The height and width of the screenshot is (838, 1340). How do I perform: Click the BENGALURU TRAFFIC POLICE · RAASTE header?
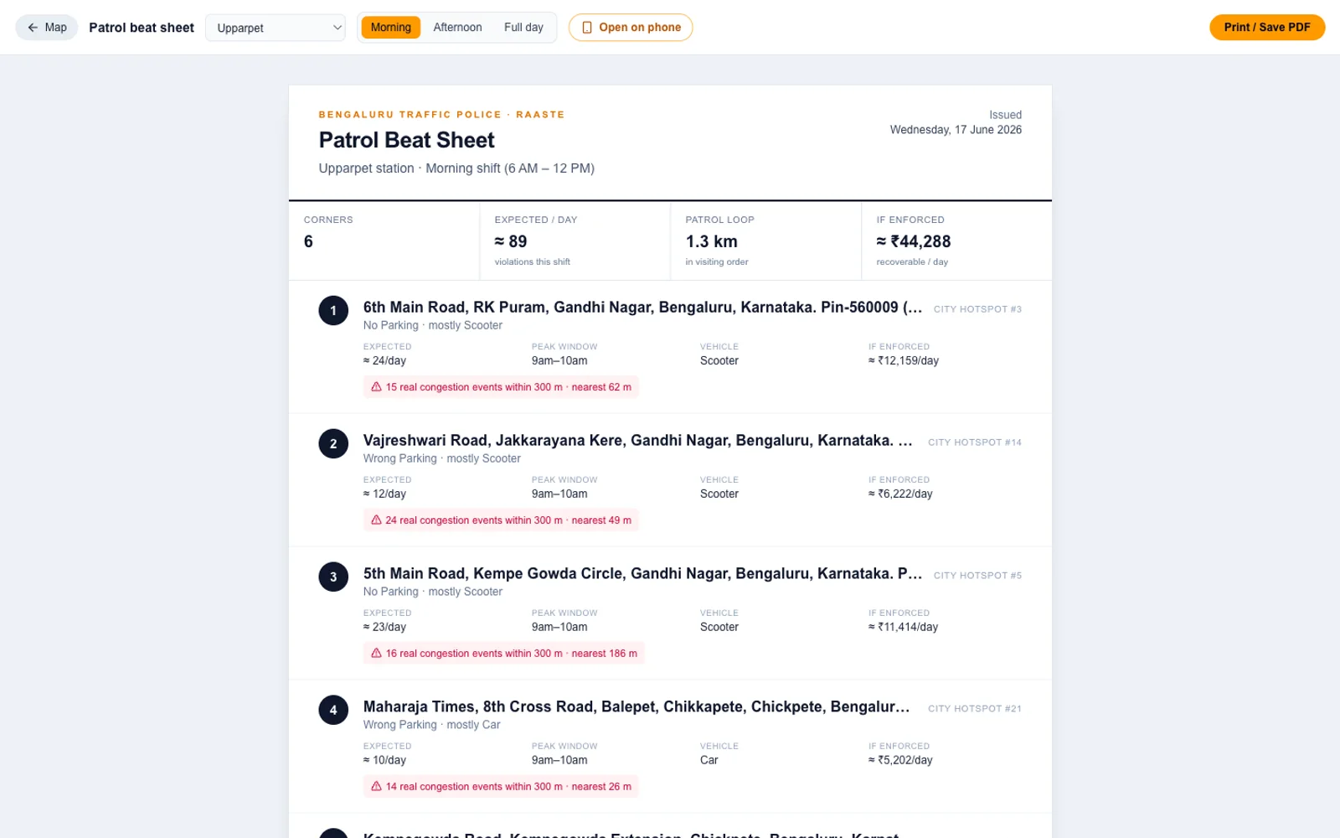point(441,115)
